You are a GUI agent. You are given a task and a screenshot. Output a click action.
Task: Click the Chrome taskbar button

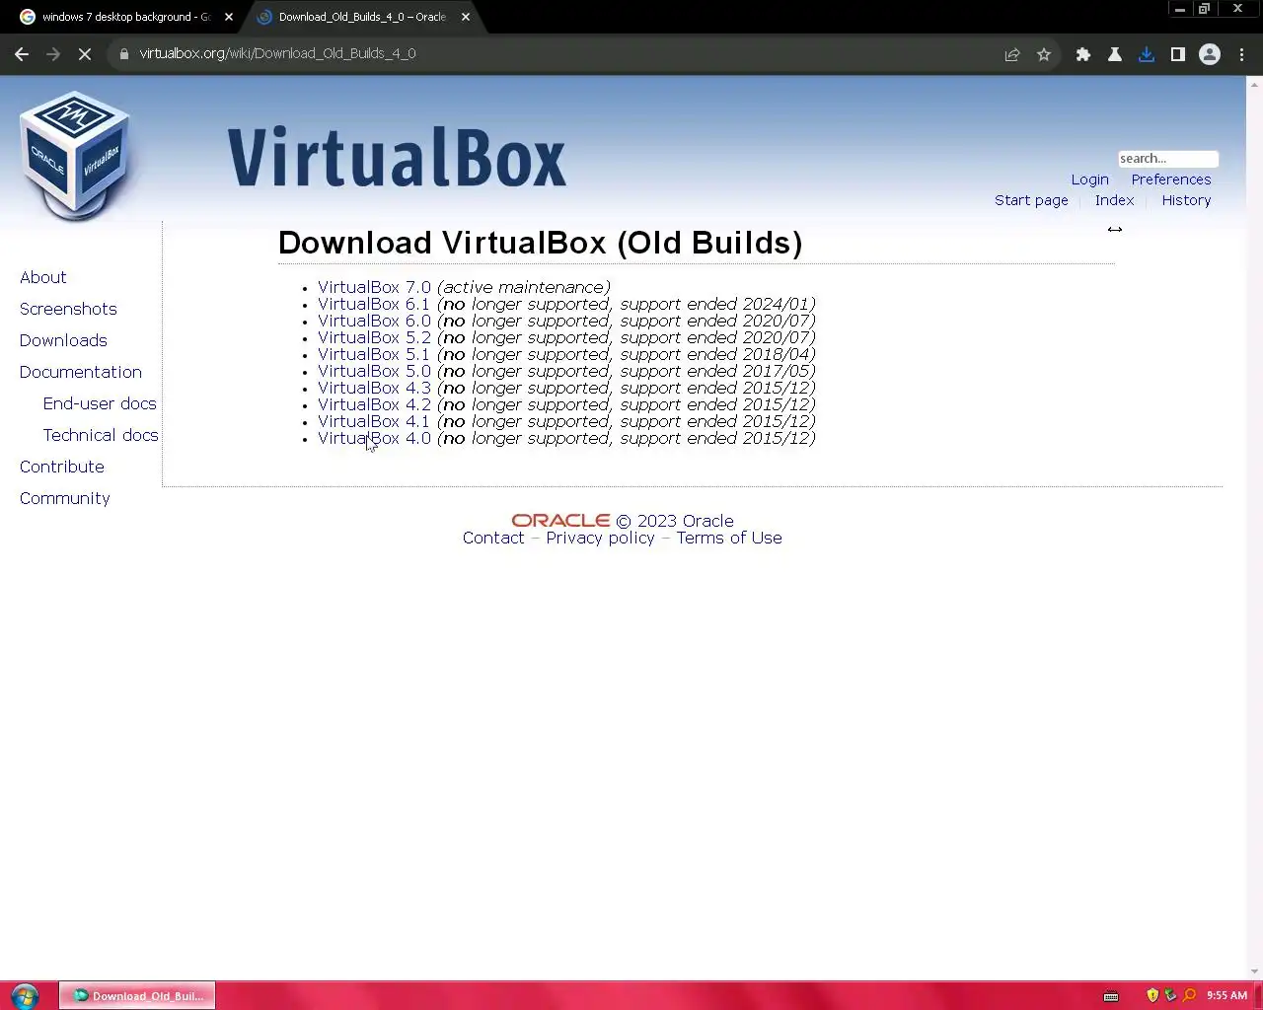pyautogui.click(x=137, y=995)
